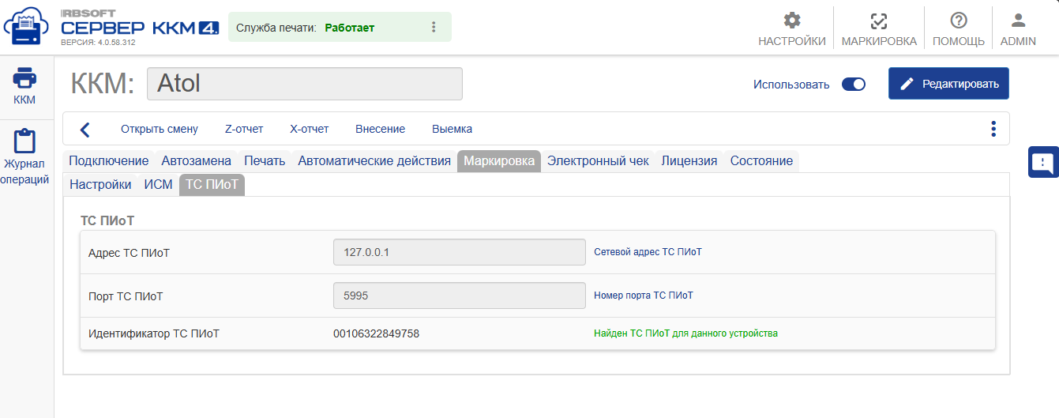Screen dimensions: 1059x418
Task: Open the Маркировка scan icon
Action: (x=879, y=21)
